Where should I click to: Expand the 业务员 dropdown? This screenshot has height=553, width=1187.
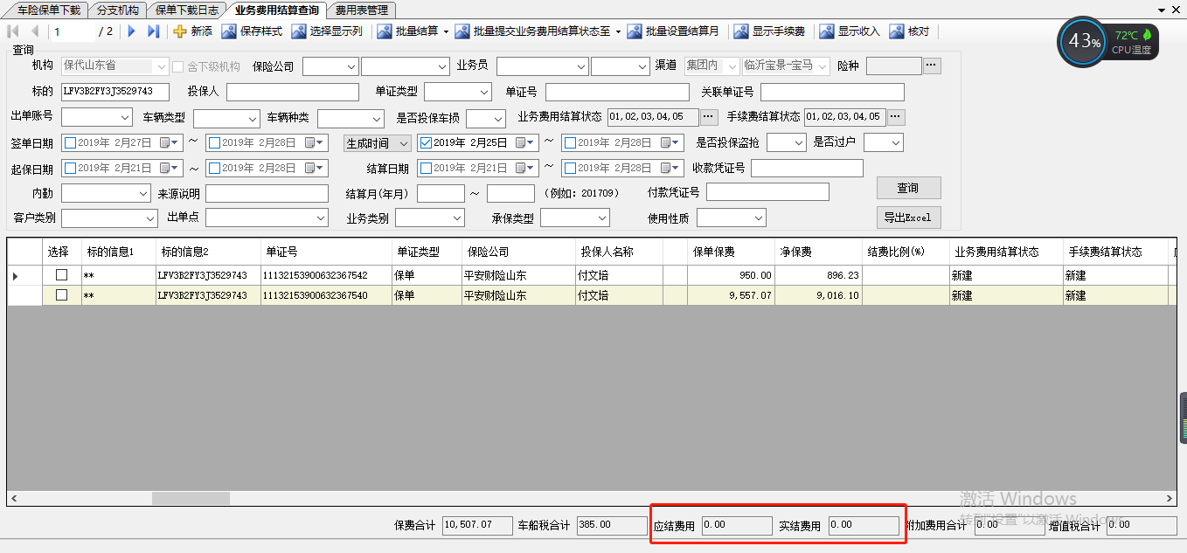tap(581, 66)
